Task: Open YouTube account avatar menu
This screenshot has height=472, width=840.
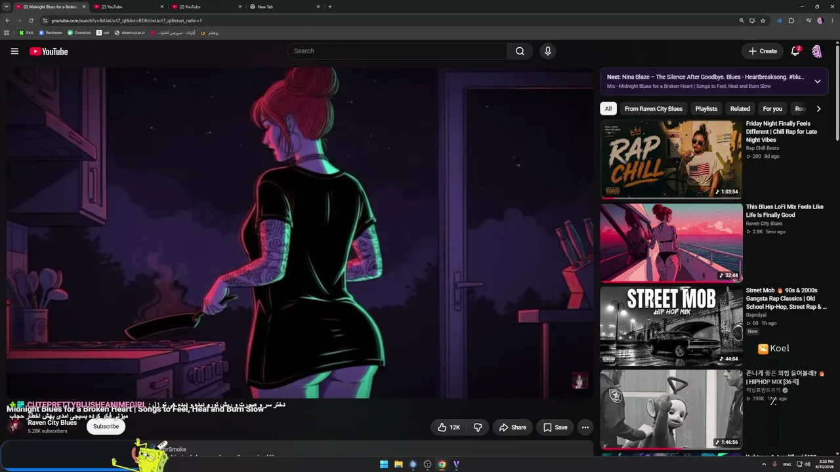Action: point(817,51)
